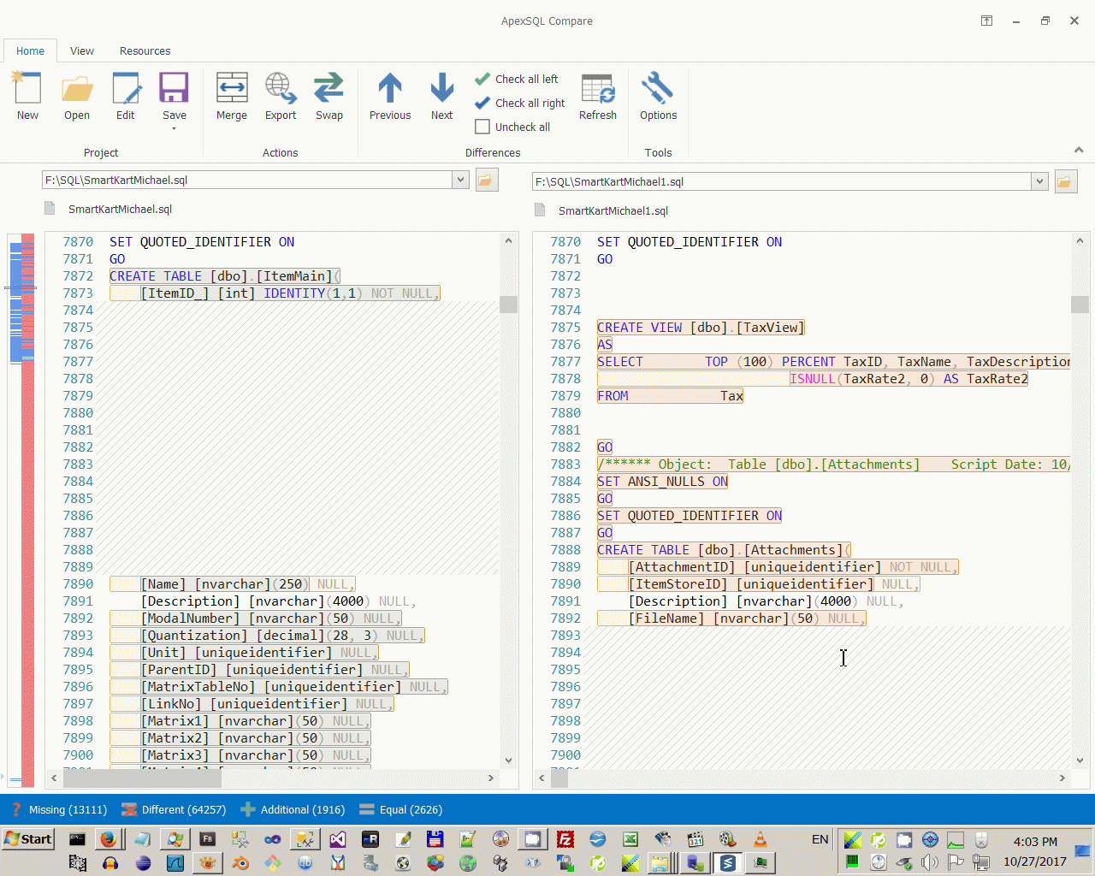Jump to Next difference

pos(441,89)
